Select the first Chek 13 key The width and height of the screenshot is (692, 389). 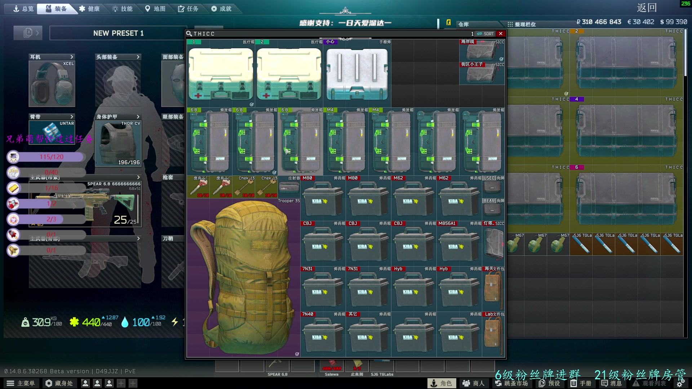tap(244, 187)
